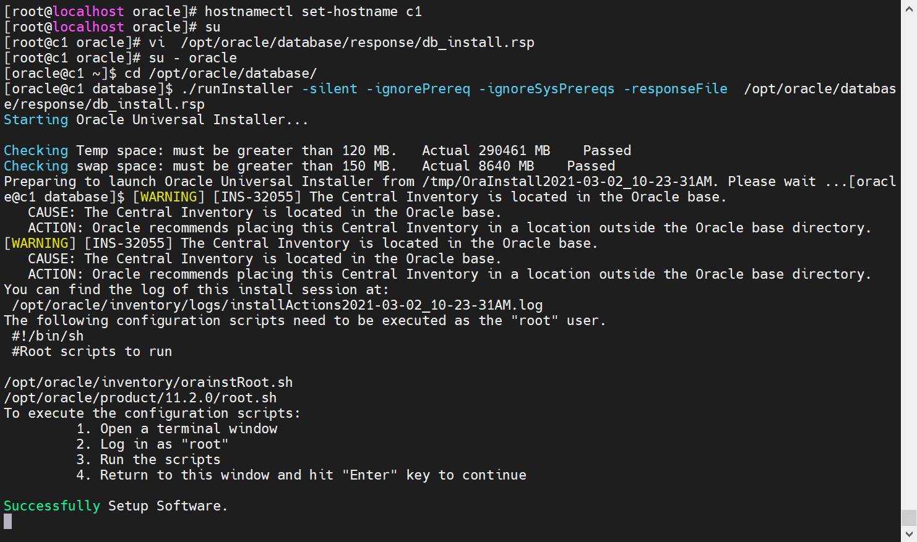
Task: Click the '#!/bin/sh' line
Action: click(48, 336)
